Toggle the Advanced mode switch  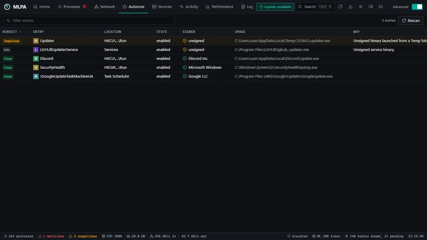pos(417,7)
